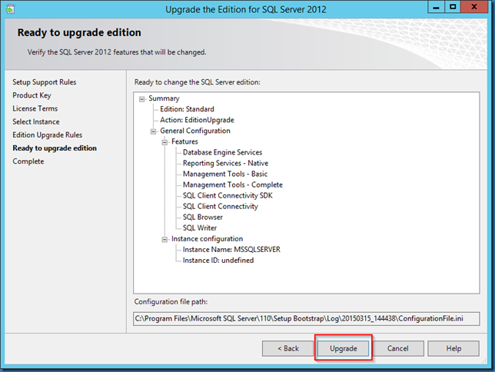Viewport: 495px width, 372px height.
Task: Collapse the Instance configuration node
Action: tap(164, 240)
